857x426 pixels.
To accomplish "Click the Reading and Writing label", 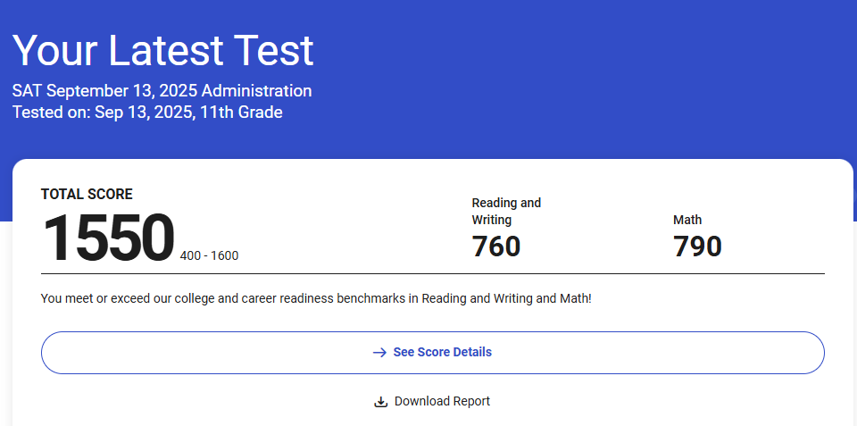I will click(506, 211).
